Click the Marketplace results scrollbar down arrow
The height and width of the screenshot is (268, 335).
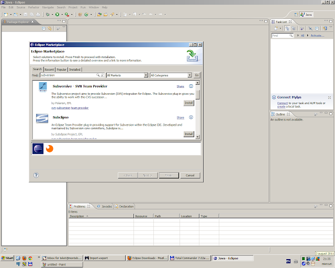pos(198,137)
